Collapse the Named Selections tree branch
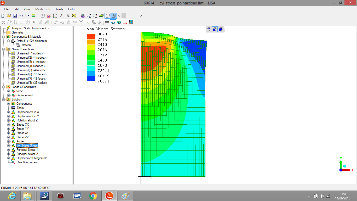Image resolution: width=357 pixels, height=201 pixels. click(x=4, y=49)
